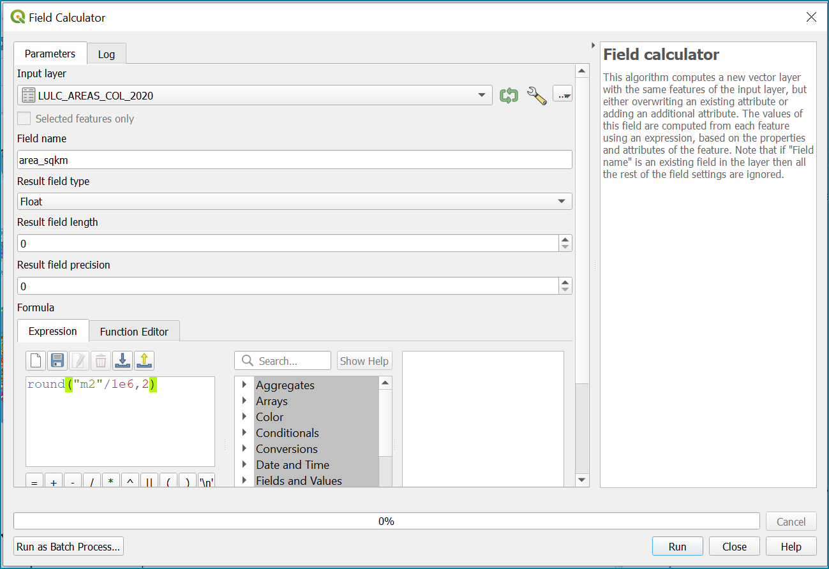Click the Field name input box
829x569 pixels.
(x=294, y=159)
